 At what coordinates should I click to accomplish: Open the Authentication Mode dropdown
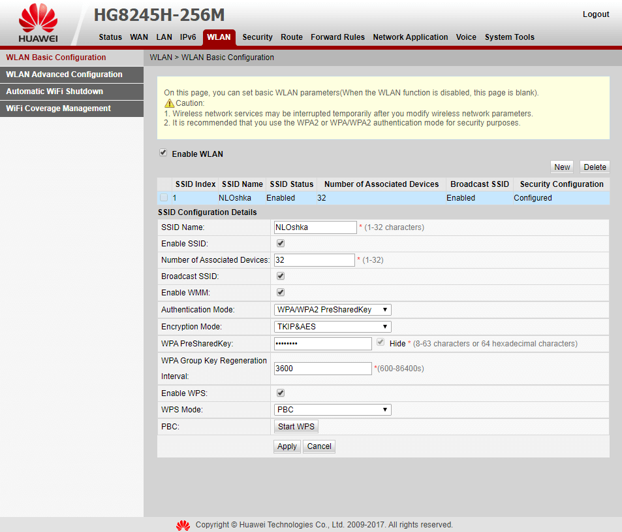[332, 310]
